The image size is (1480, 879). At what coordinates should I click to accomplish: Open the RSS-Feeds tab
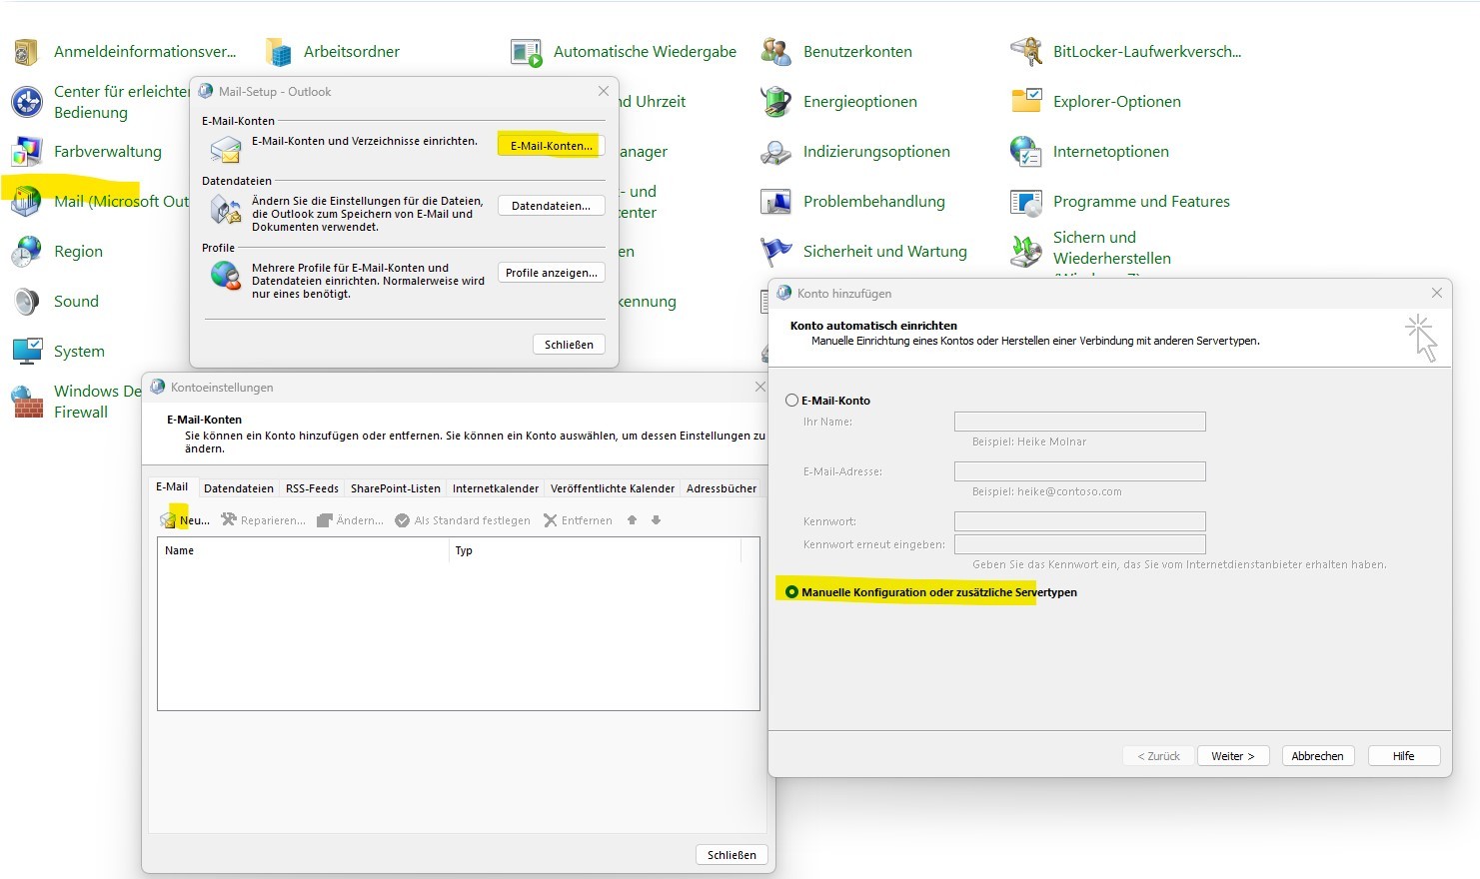click(311, 487)
